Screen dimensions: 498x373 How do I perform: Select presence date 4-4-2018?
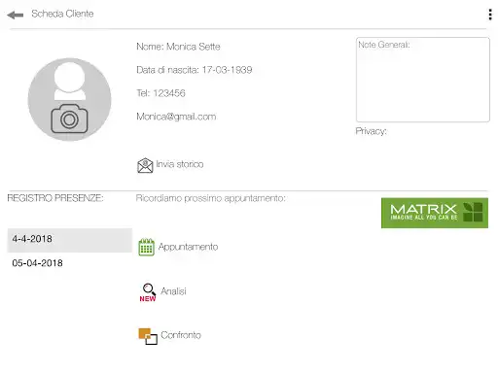click(x=70, y=240)
